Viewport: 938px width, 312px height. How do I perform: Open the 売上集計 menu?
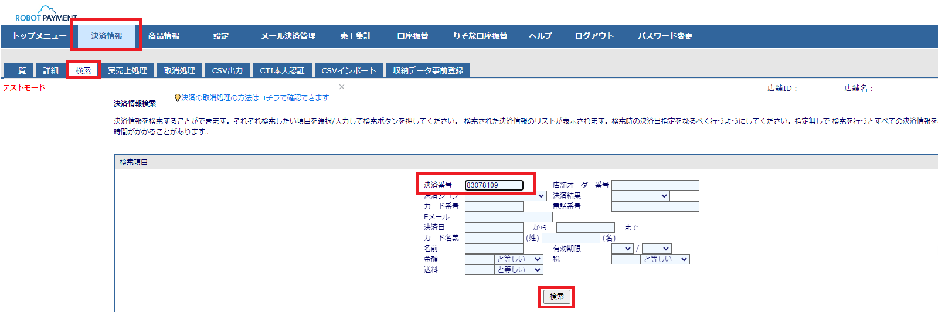click(355, 36)
